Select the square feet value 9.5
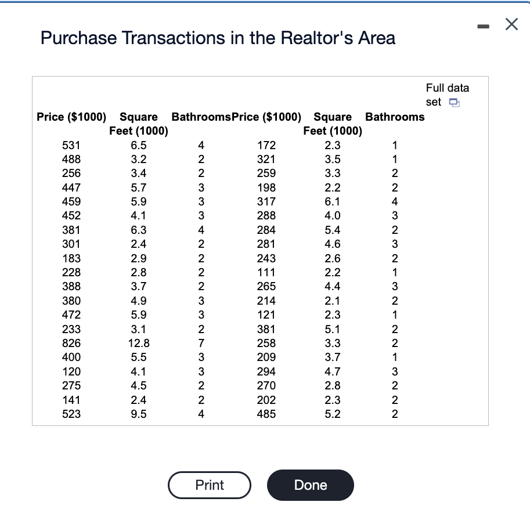The image size is (530, 520). (139, 414)
